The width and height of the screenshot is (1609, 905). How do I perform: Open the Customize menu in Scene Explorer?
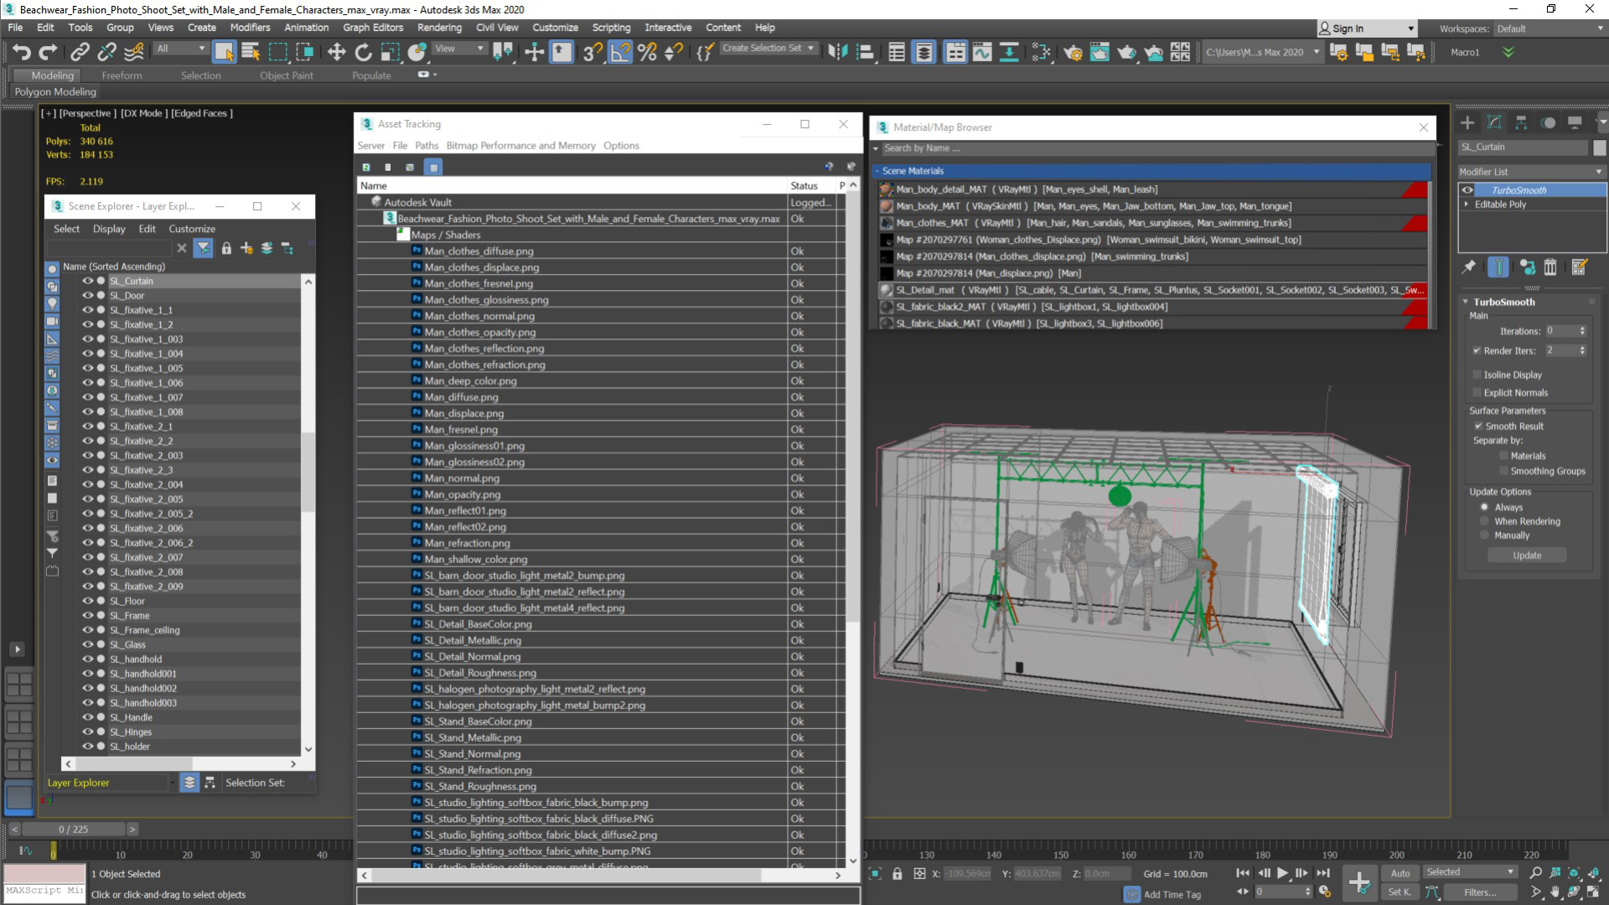[x=192, y=229]
